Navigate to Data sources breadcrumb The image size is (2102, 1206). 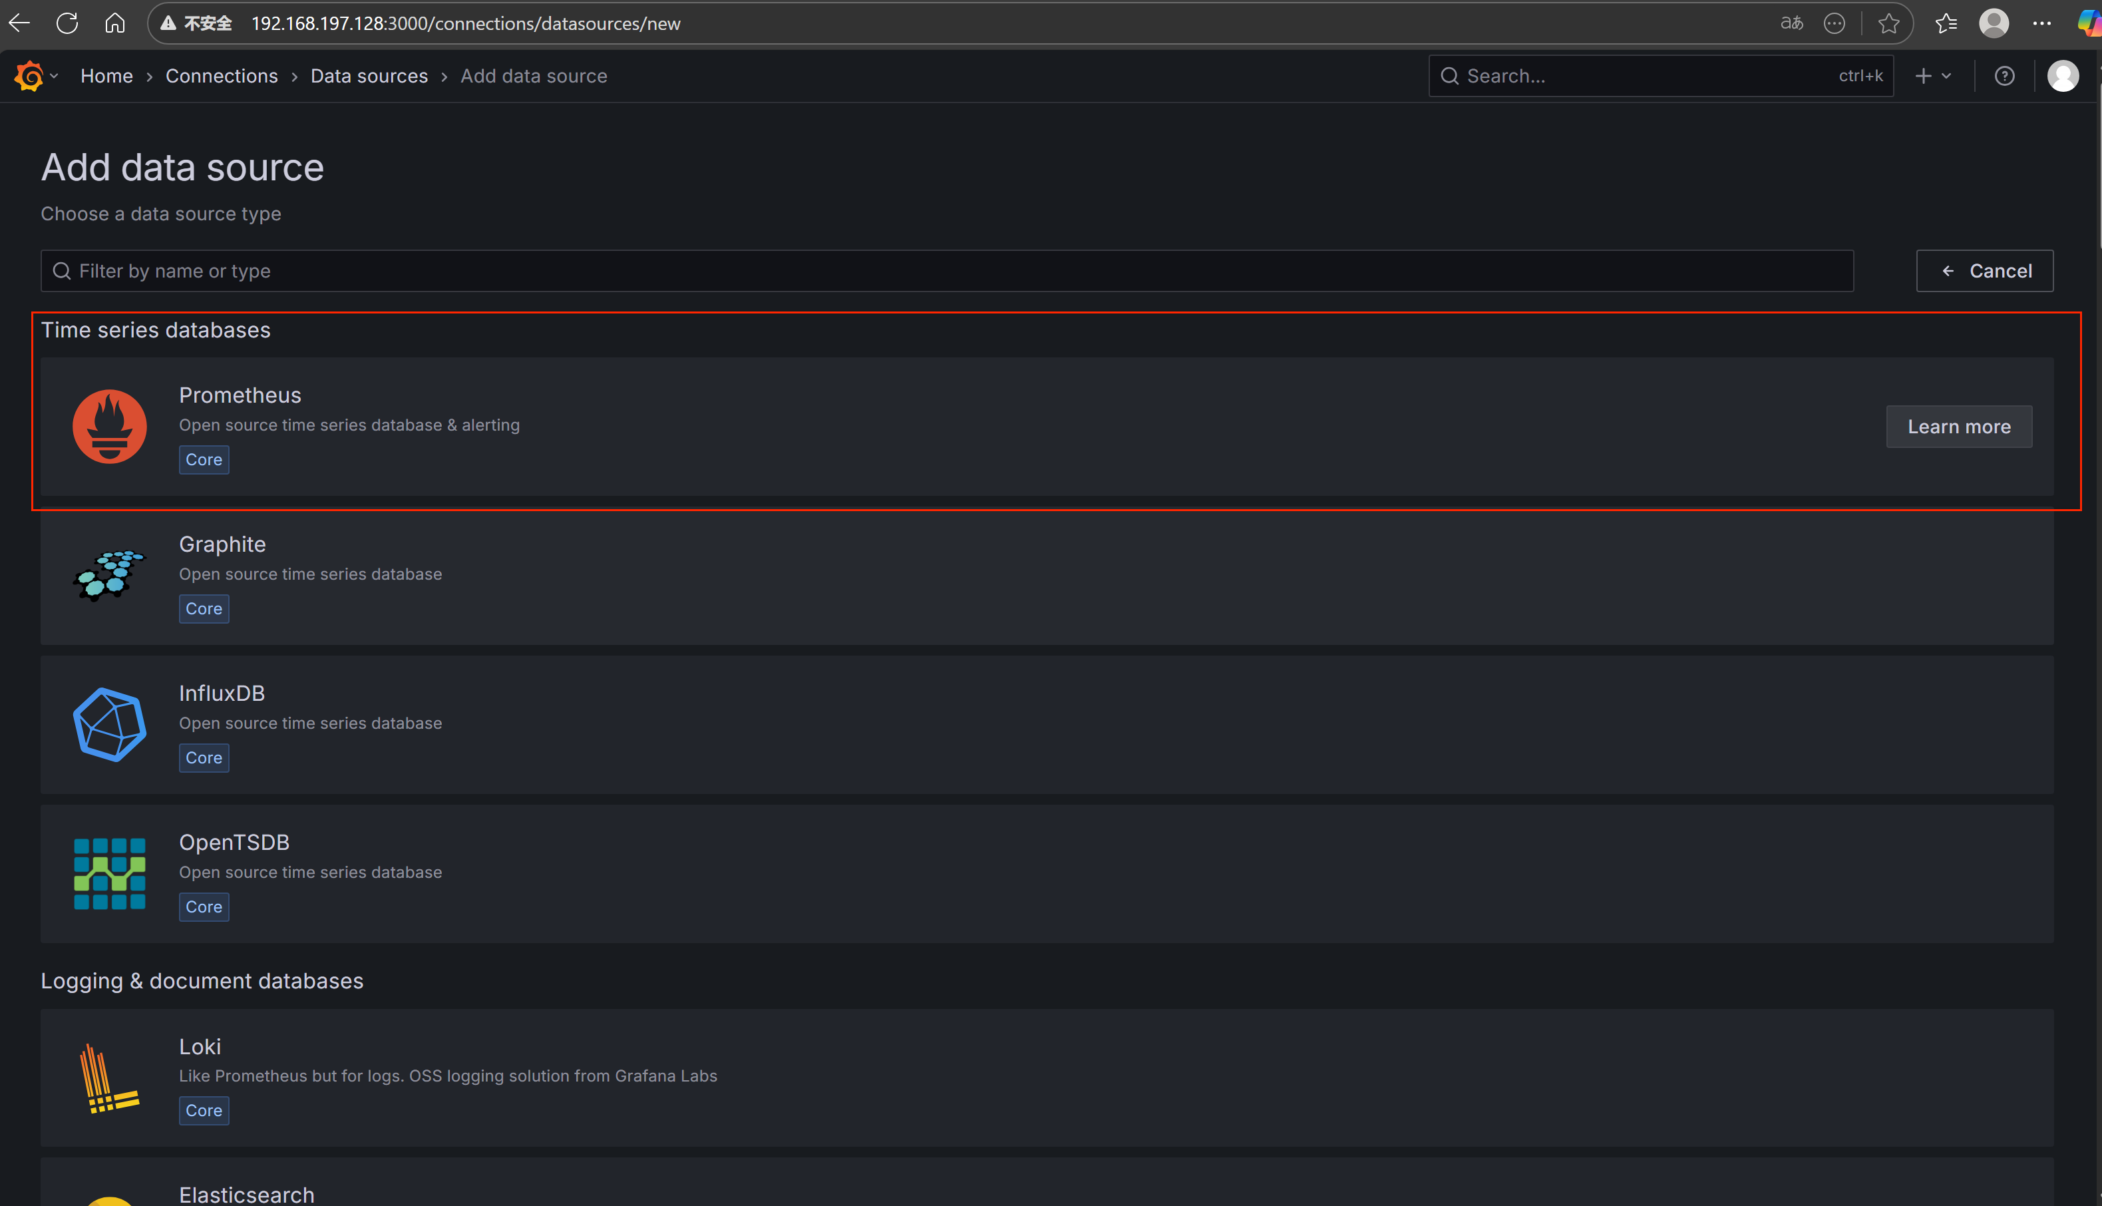[x=369, y=76]
